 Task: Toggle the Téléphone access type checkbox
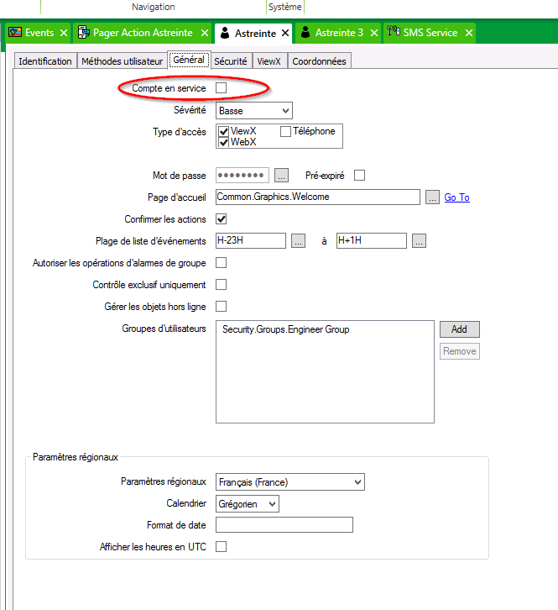(285, 131)
